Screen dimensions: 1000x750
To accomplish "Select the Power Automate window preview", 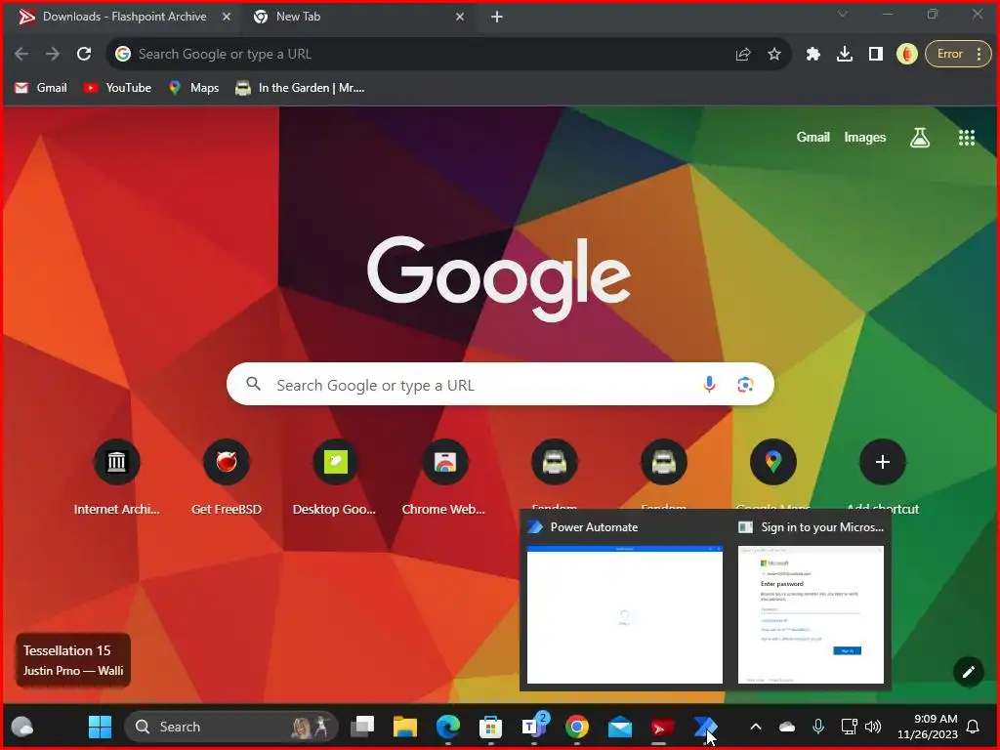I will point(625,604).
